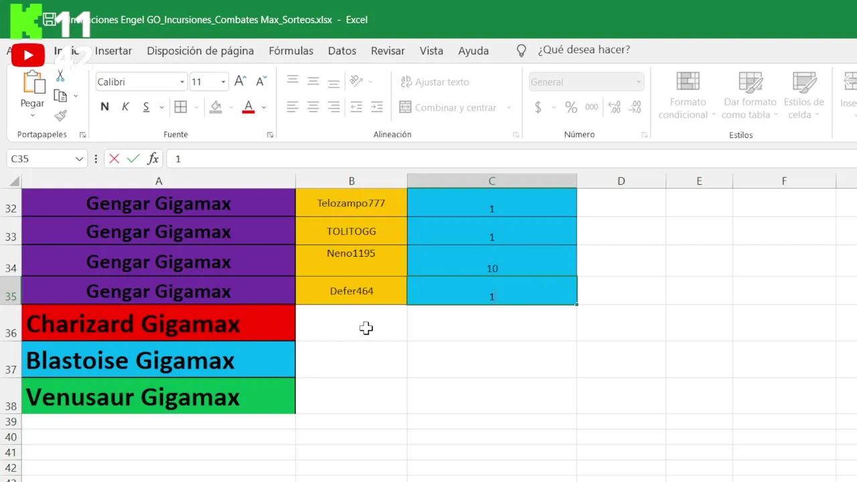Open the Fórmulas tab
Viewport: 857px width, 482px height.
click(x=291, y=51)
